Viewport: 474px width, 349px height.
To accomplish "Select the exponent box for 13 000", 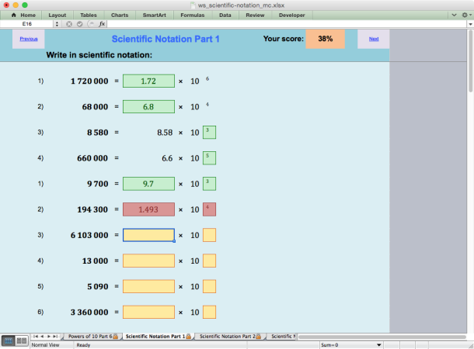I will (209, 261).
